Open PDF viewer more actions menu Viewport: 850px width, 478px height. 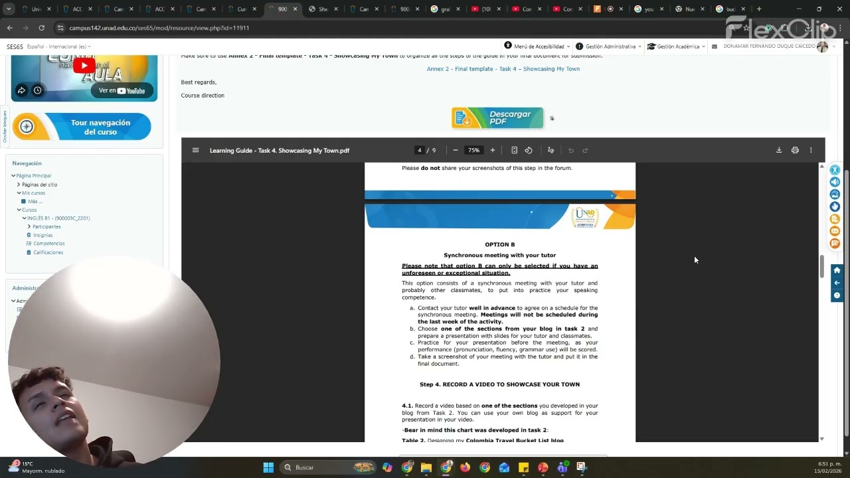pyautogui.click(x=811, y=150)
